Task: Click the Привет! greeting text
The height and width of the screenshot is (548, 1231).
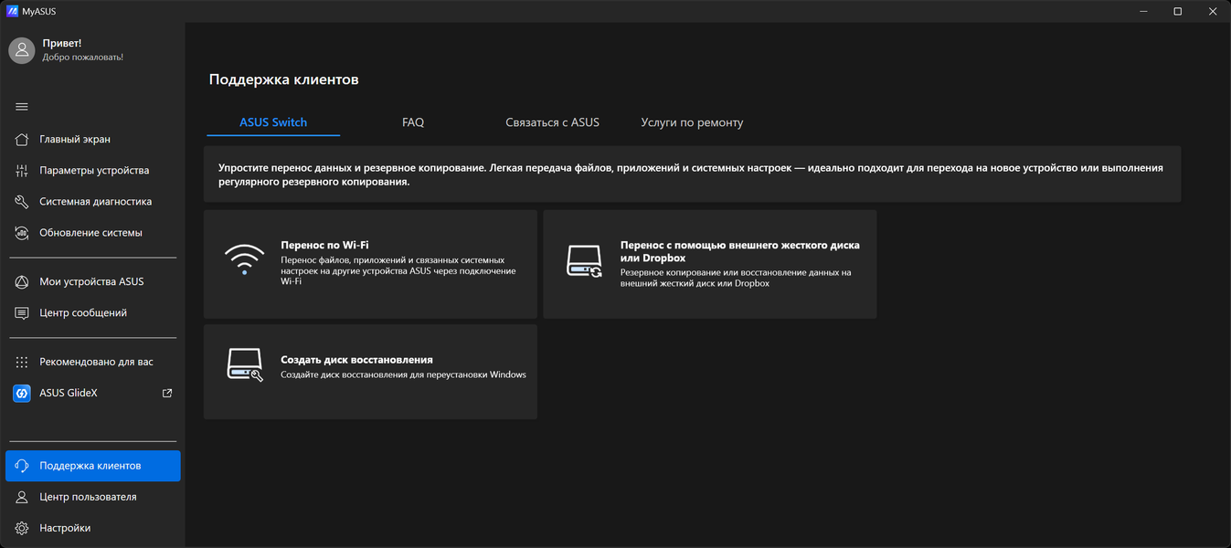Action: pyautogui.click(x=62, y=43)
